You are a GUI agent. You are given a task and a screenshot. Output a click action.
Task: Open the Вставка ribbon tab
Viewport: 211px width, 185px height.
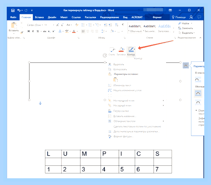point(39,17)
